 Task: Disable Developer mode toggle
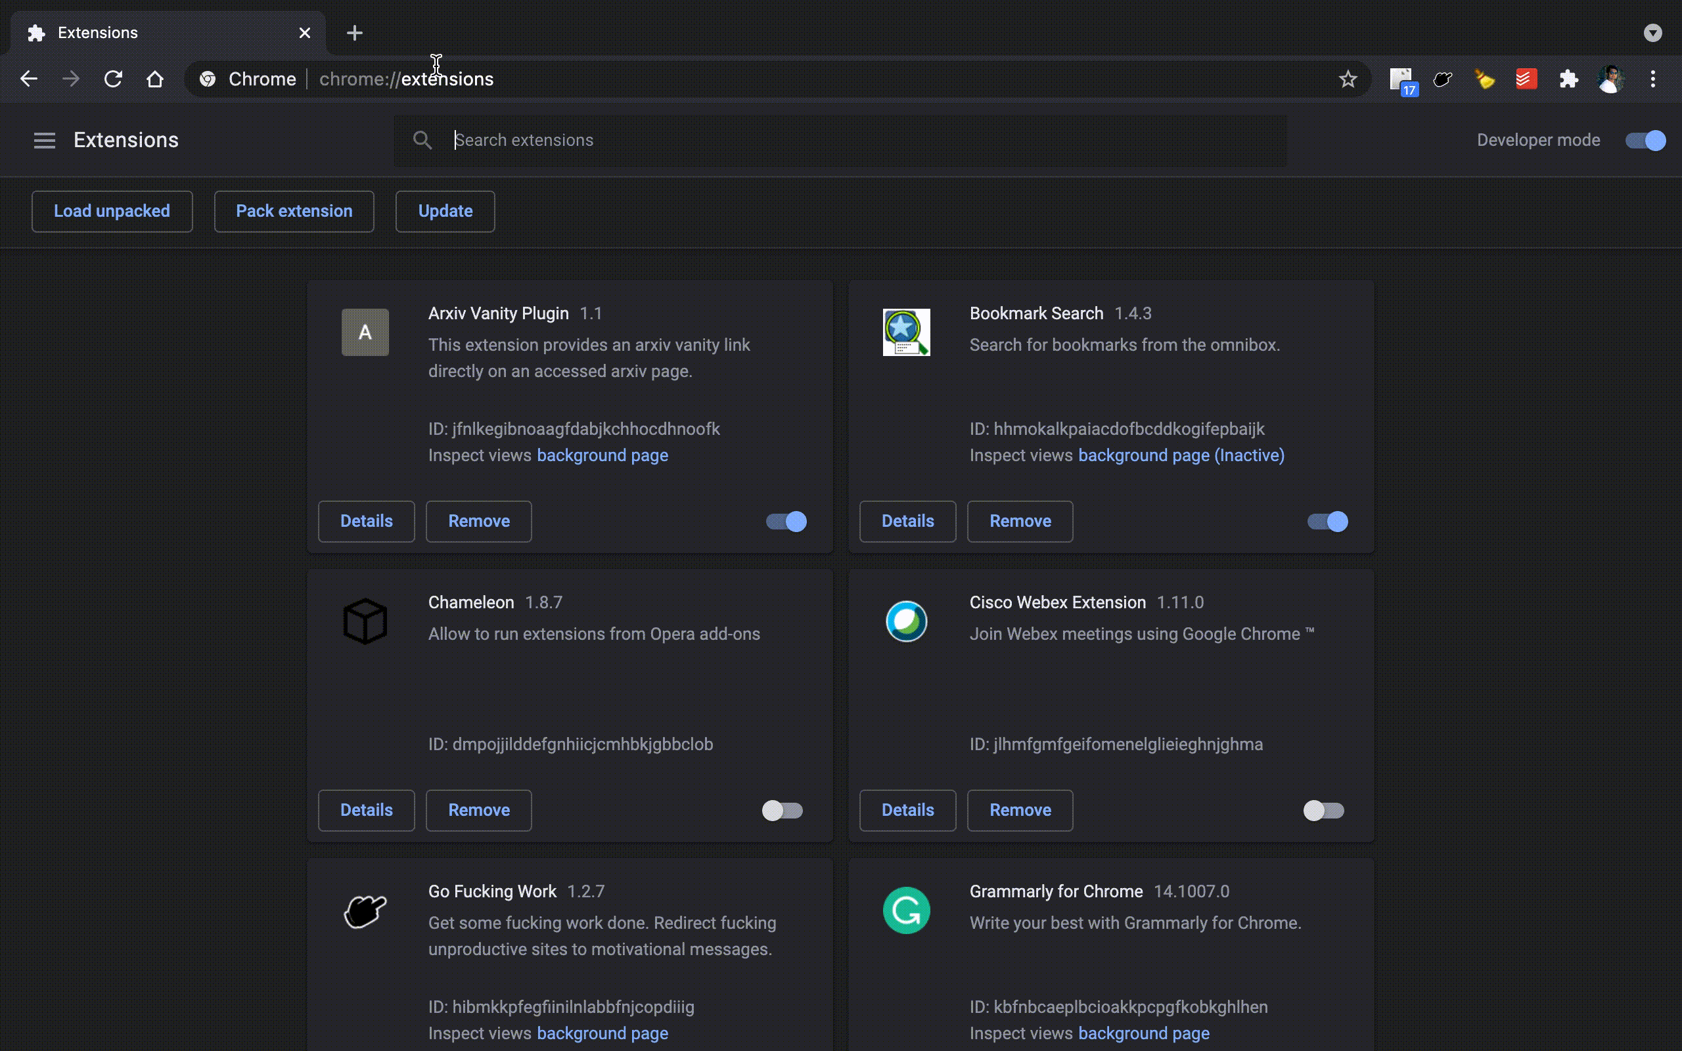click(x=1645, y=141)
